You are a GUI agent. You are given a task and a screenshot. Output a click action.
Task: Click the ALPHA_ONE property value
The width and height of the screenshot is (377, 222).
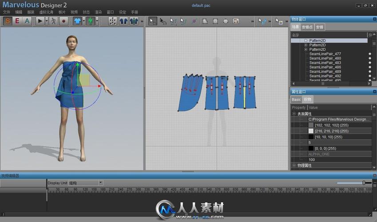click(x=319, y=154)
